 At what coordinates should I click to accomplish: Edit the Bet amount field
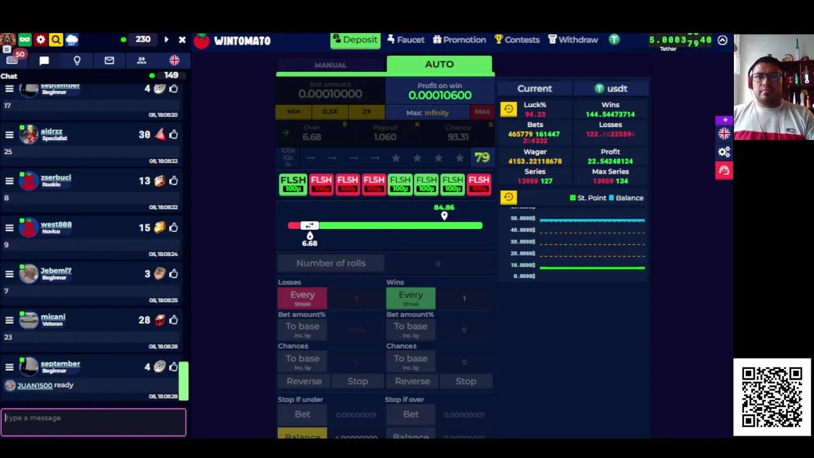coord(330,90)
